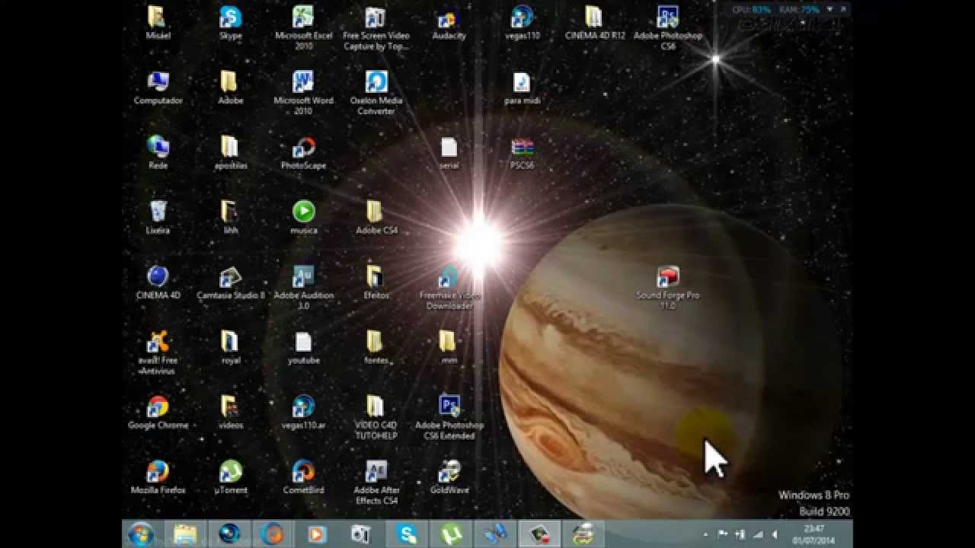Launch Sound Forge Pro 11.0 shortcut
Image resolution: width=975 pixels, height=548 pixels.
(x=668, y=287)
